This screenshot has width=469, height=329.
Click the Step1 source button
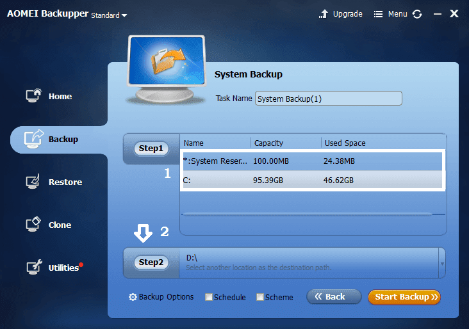tap(151, 148)
